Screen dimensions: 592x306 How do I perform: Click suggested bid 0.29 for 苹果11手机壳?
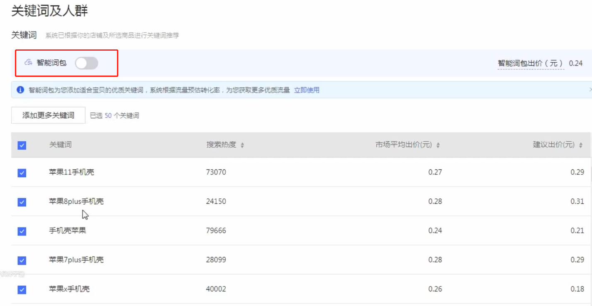click(x=577, y=172)
